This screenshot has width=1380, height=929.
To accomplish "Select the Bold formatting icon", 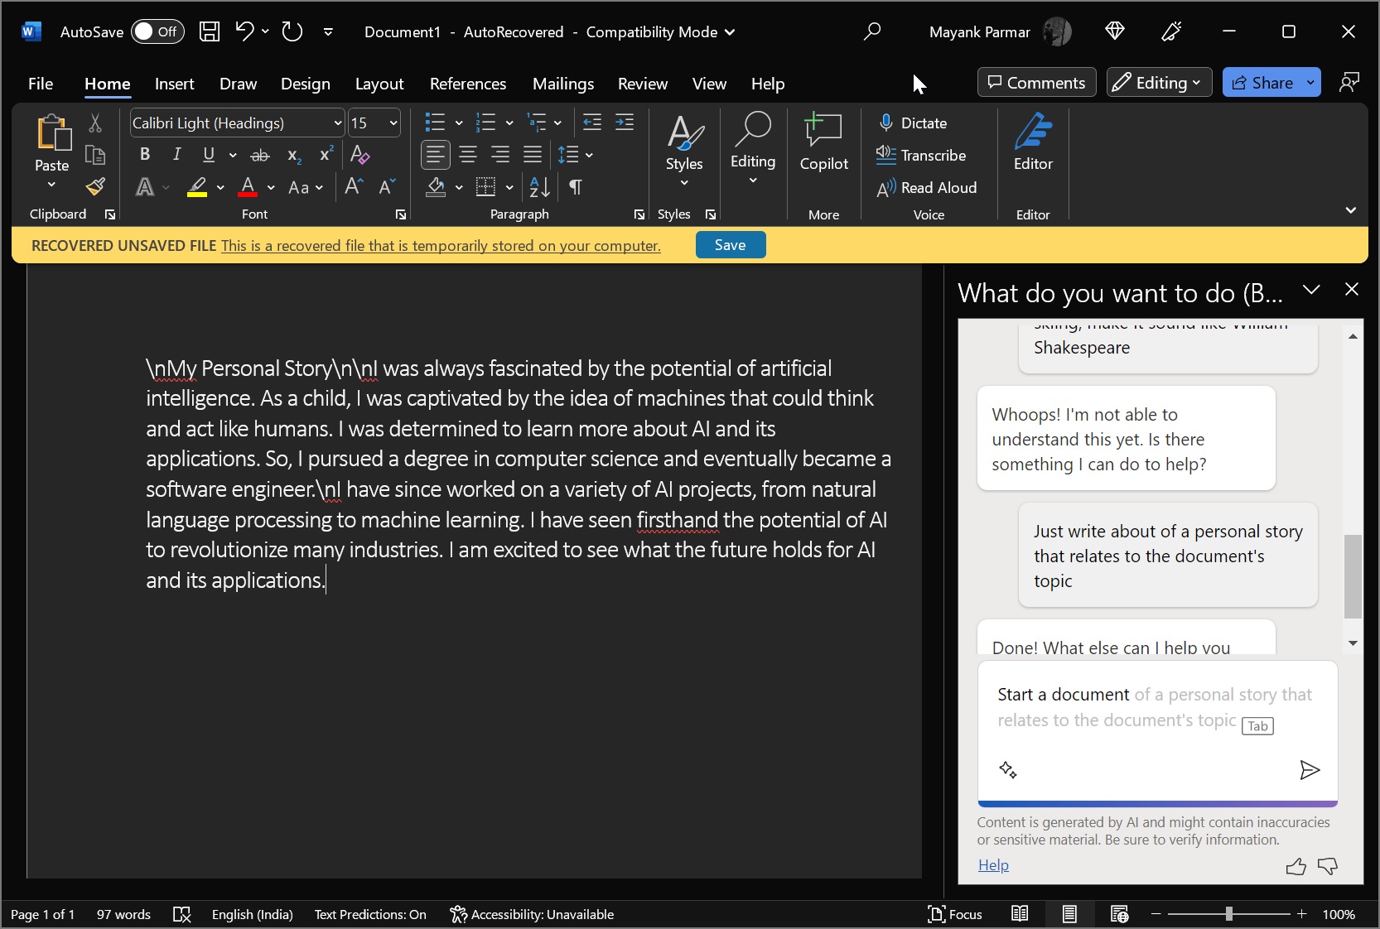I will pos(145,155).
